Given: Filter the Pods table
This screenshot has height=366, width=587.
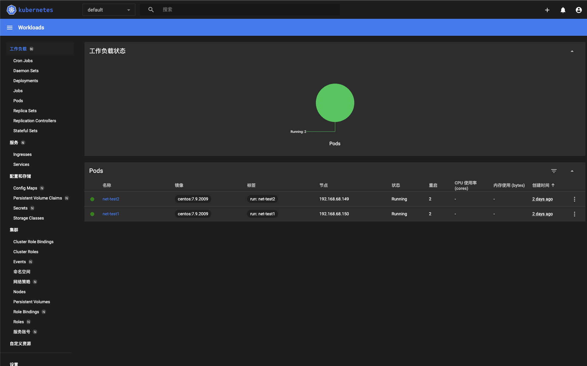Looking at the screenshot, I should pos(554,171).
